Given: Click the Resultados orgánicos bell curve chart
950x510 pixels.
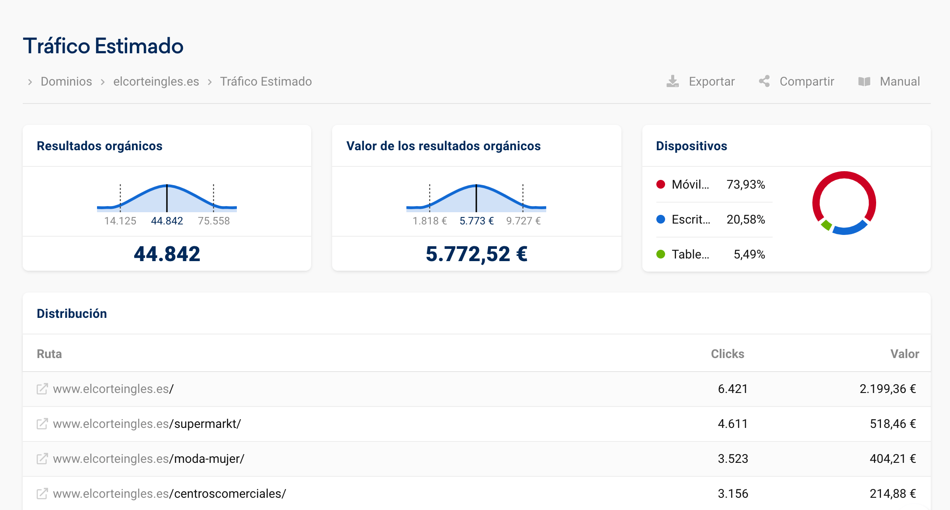Looking at the screenshot, I should 167,198.
